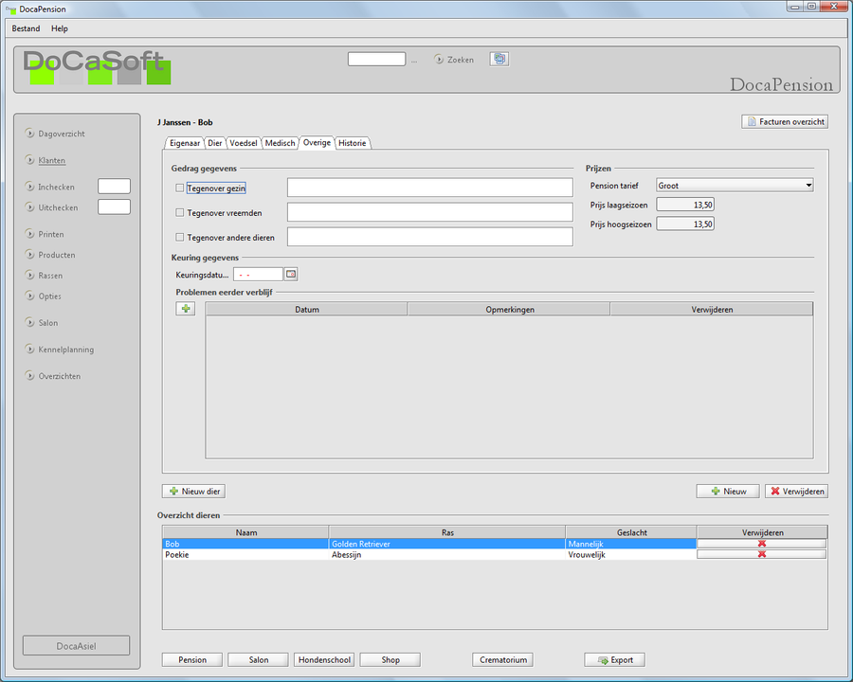Click the Kennelplanning arrow icon
The width and height of the screenshot is (853, 682).
pos(30,350)
